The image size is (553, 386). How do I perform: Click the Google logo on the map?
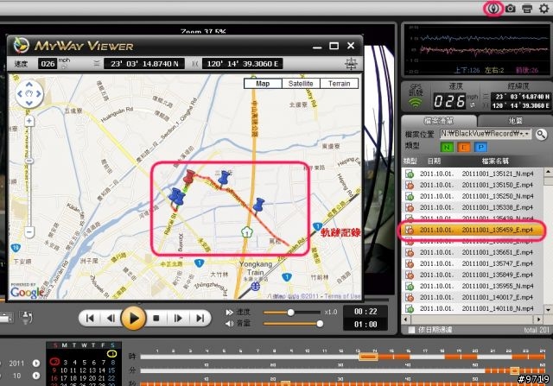tap(27, 292)
